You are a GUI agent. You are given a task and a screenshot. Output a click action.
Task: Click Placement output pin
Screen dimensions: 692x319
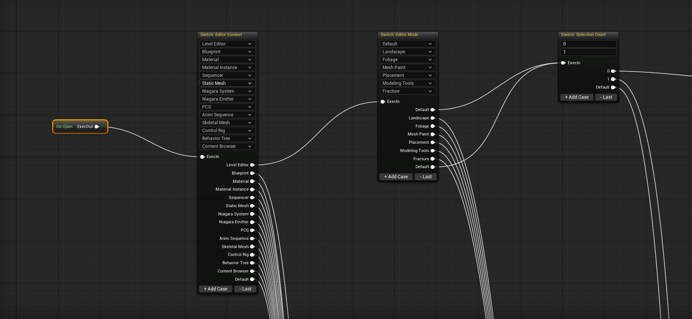tap(433, 143)
